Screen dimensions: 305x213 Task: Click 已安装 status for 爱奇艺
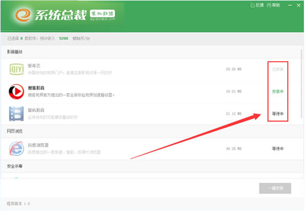point(278,69)
